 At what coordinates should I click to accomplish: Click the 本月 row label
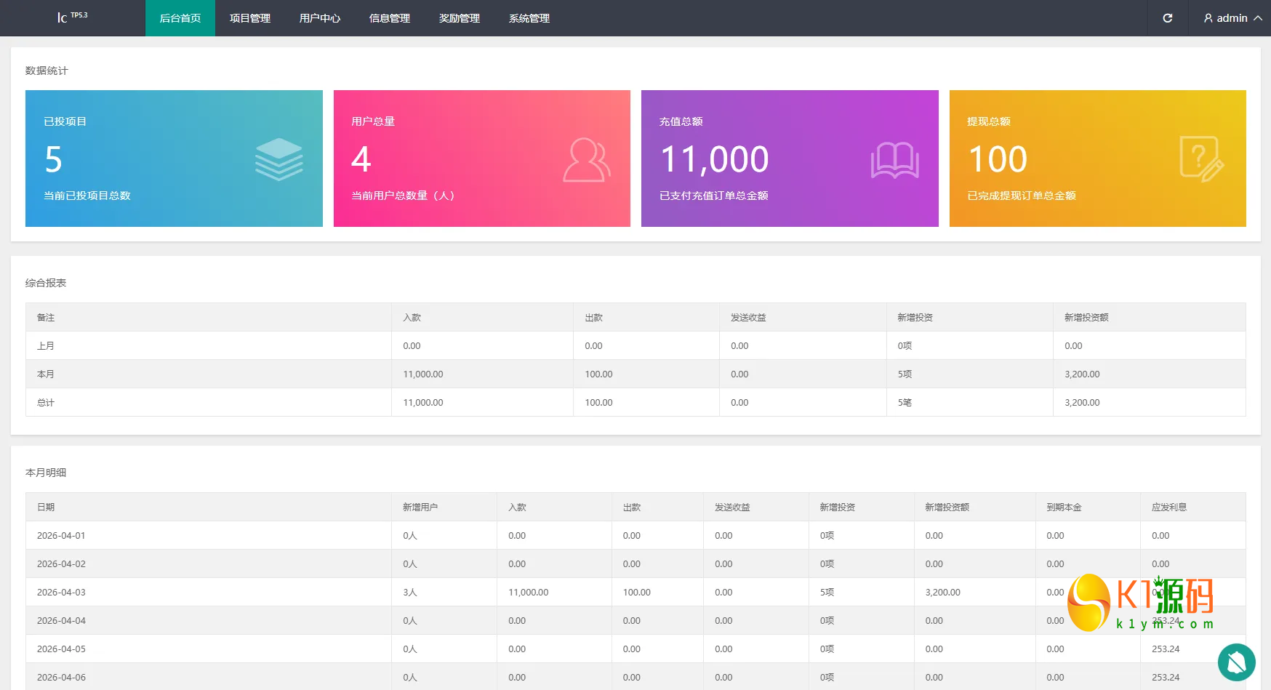coord(46,374)
